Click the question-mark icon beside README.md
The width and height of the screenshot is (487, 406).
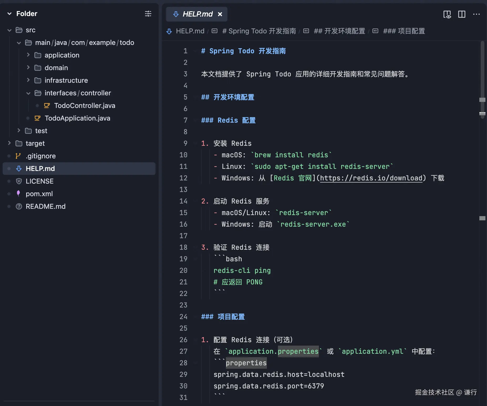click(x=19, y=206)
